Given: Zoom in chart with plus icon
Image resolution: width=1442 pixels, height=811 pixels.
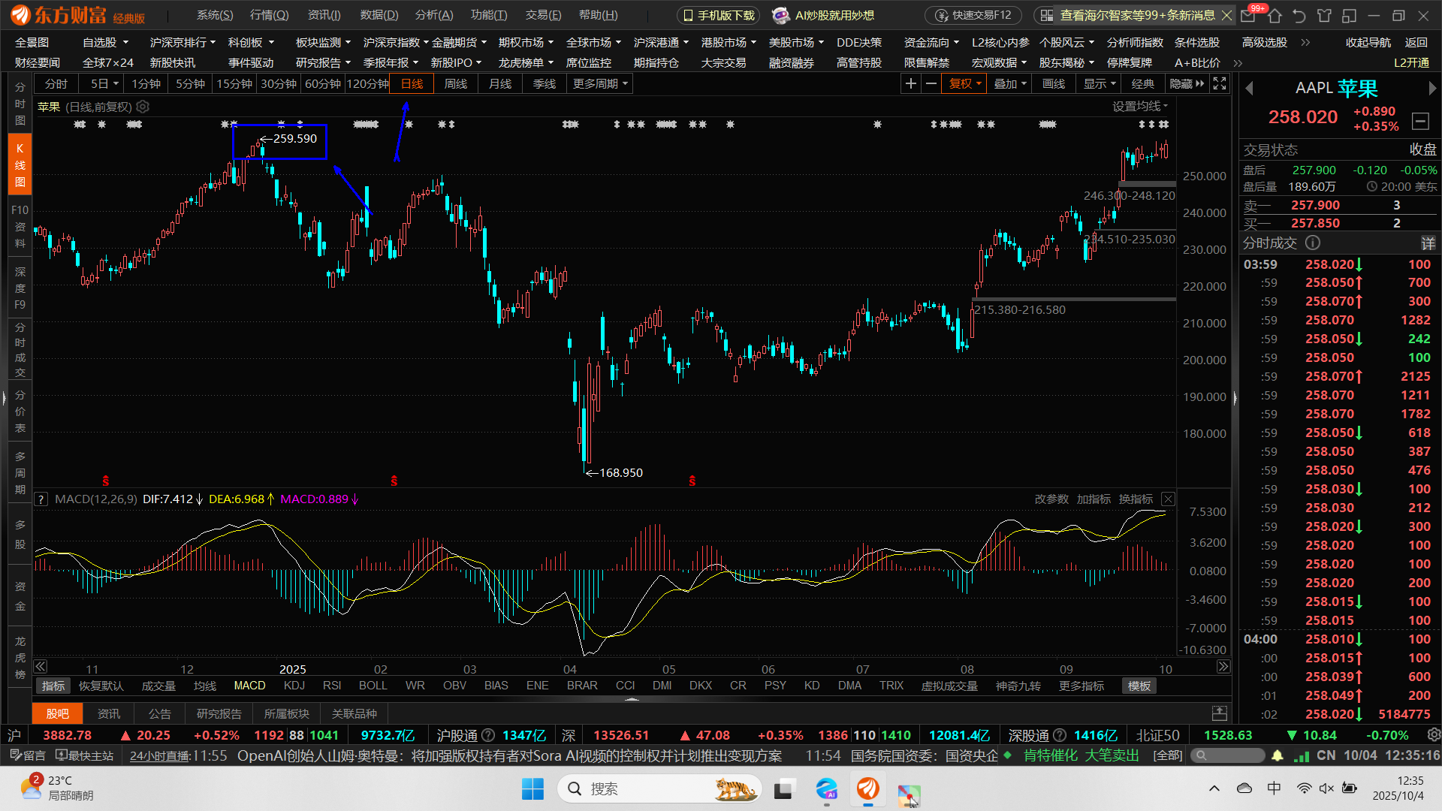Looking at the screenshot, I should (910, 84).
